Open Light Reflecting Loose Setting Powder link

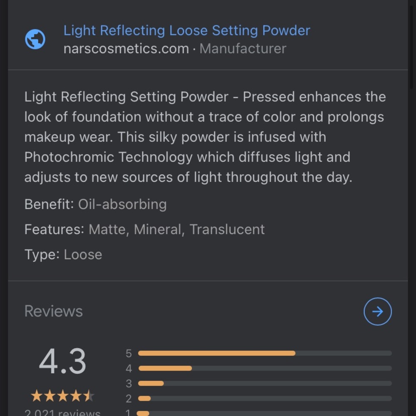coord(186,30)
